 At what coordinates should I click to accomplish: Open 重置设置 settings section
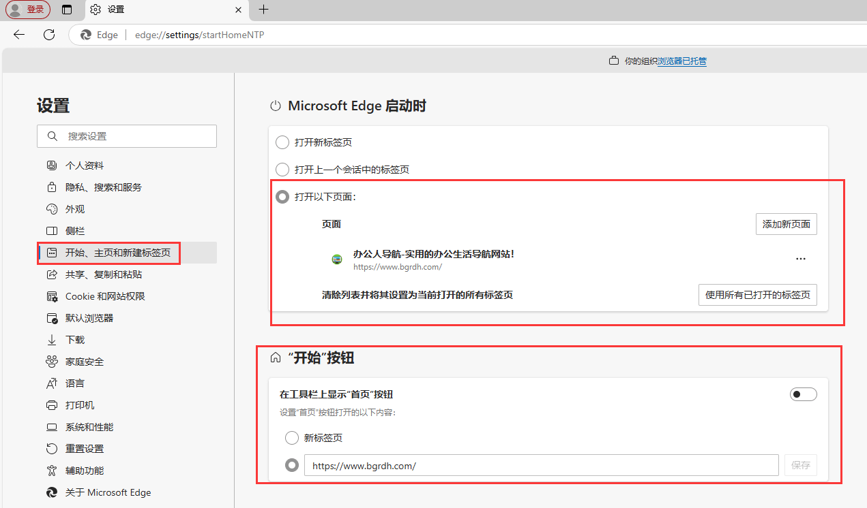pyautogui.click(x=127, y=449)
